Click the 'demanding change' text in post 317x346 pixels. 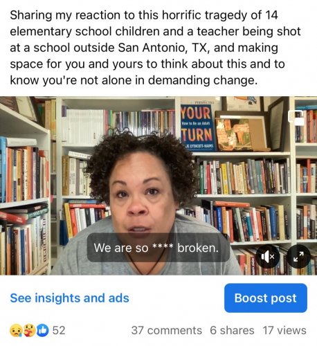(x=202, y=80)
